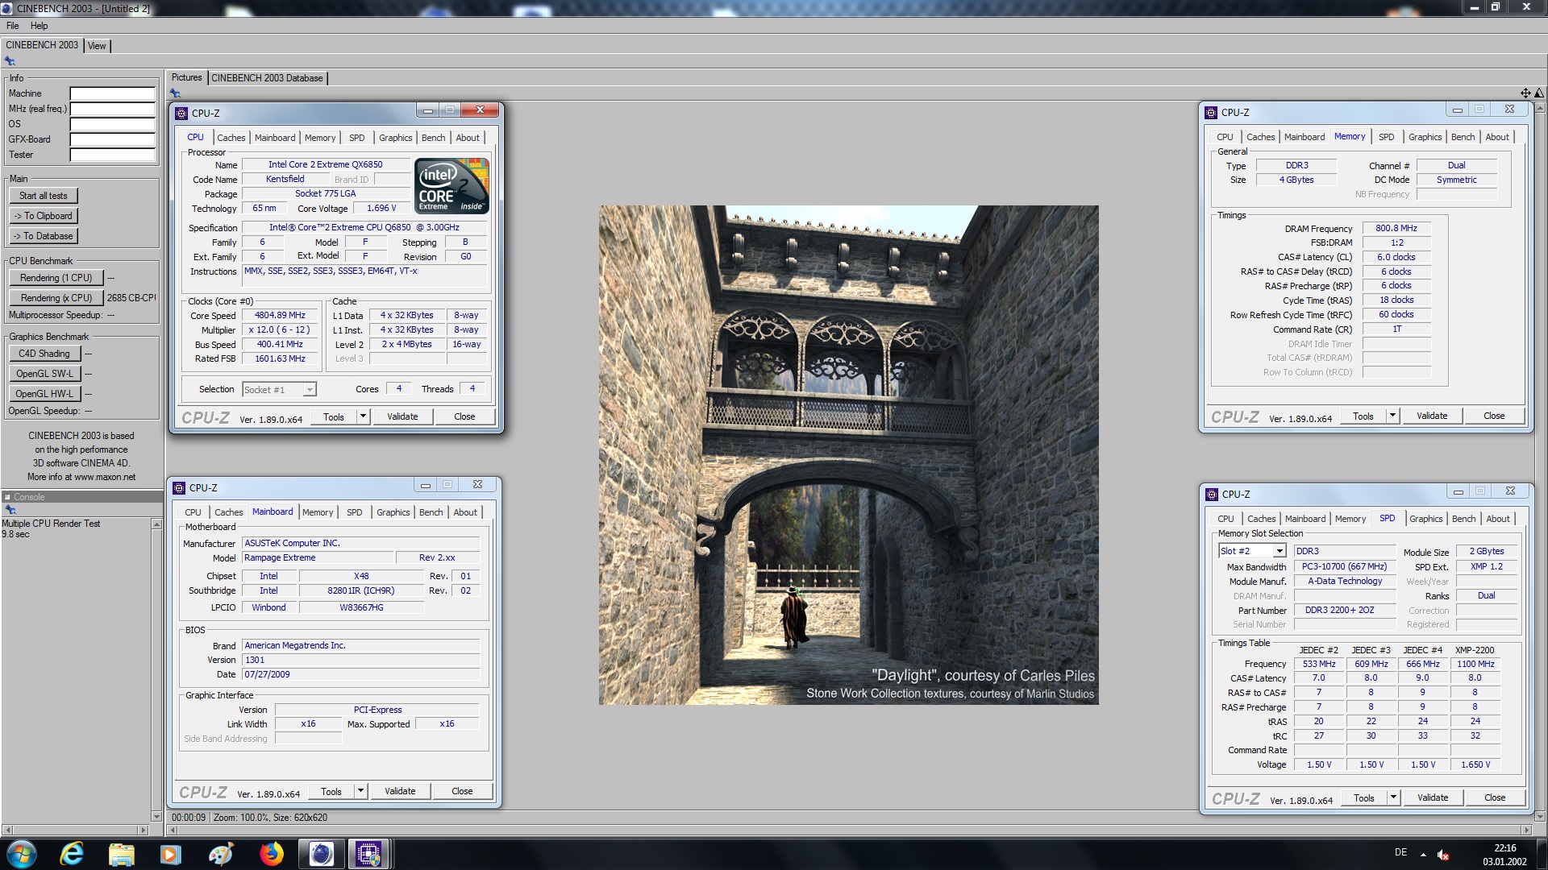Click To Clipboard button
Viewport: 1548px width, 870px height.
coord(44,216)
